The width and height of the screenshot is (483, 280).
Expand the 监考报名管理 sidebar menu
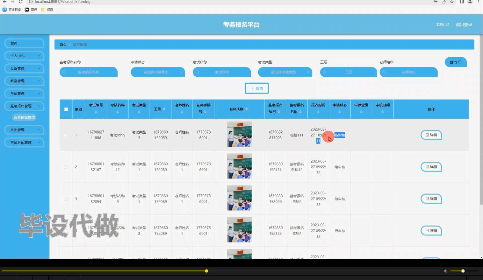pyautogui.click(x=24, y=106)
